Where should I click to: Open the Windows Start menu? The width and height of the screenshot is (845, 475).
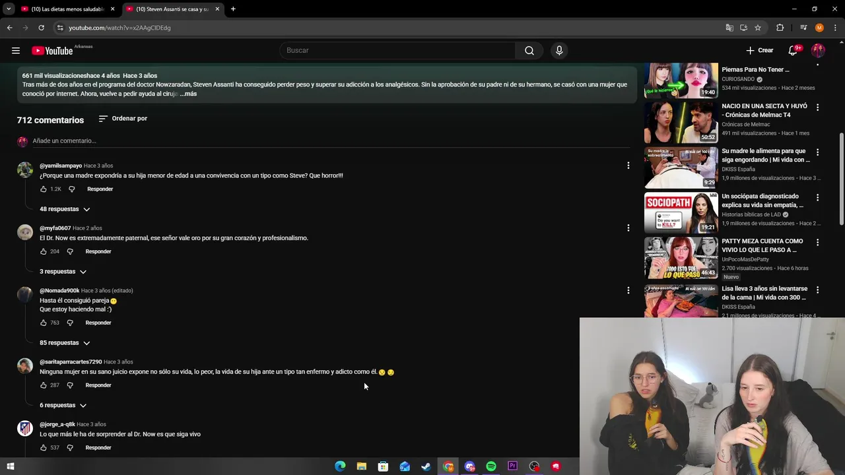(x=10, y=466)
